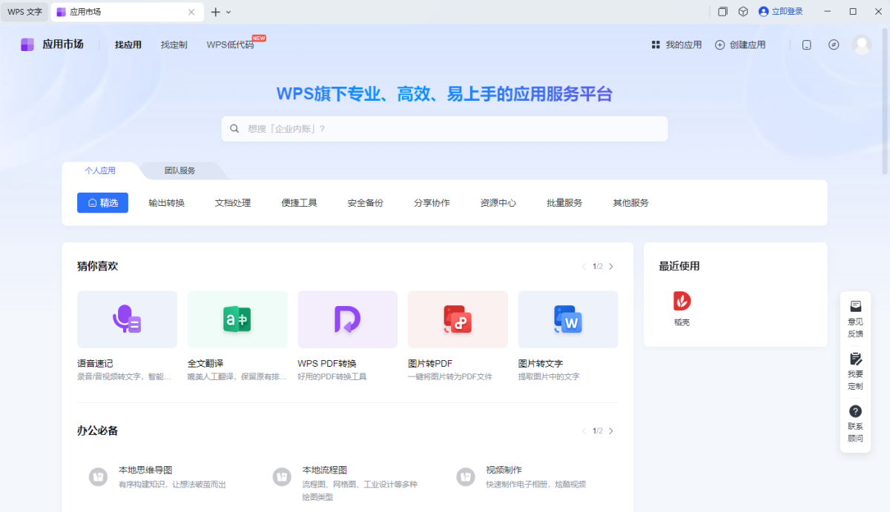Select the 精选 category button
Viewport: 890px width, 512px height.
pos(102,203)
